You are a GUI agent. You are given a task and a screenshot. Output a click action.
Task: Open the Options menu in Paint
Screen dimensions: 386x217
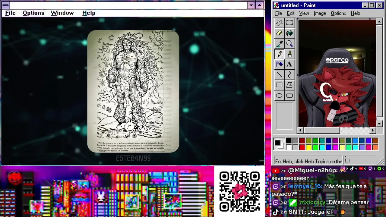(x=338, y=13)
